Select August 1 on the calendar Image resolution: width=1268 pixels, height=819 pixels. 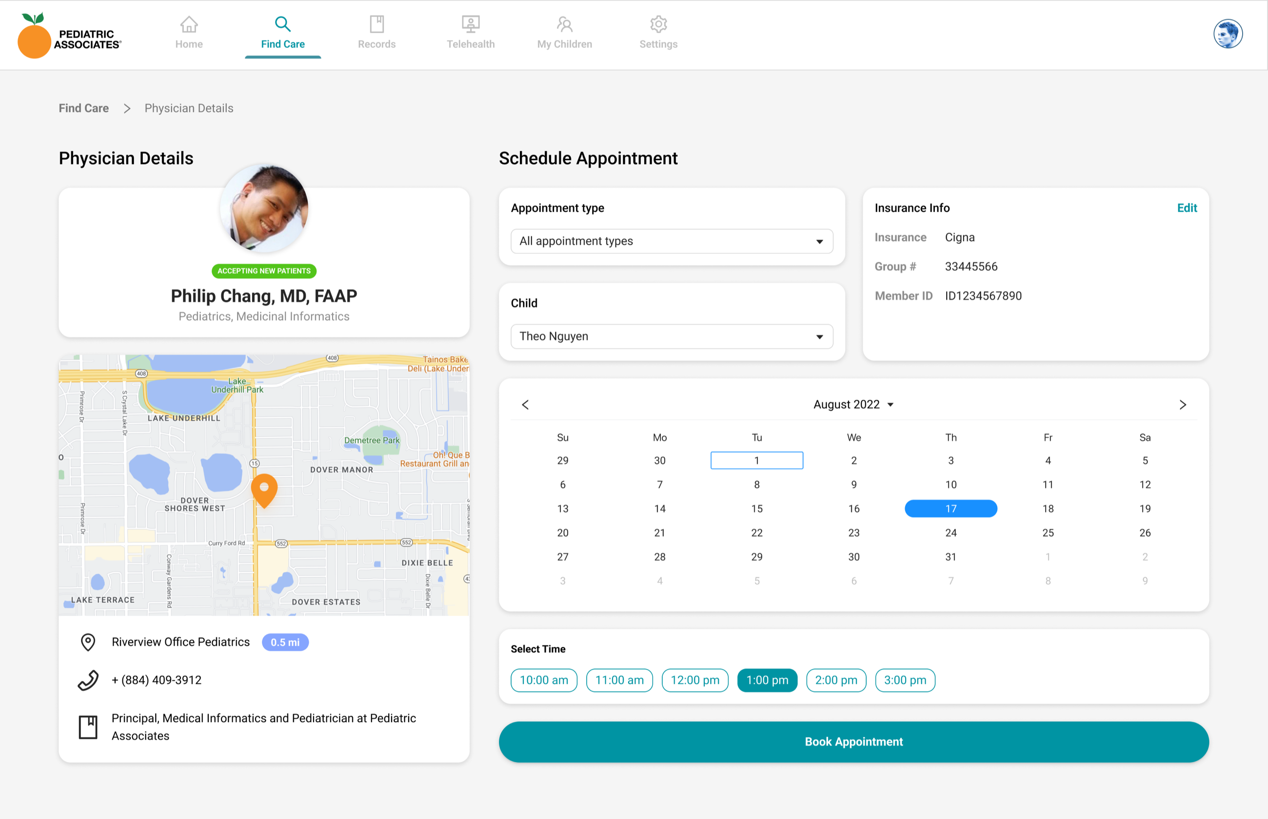click(x=756, y=461)
